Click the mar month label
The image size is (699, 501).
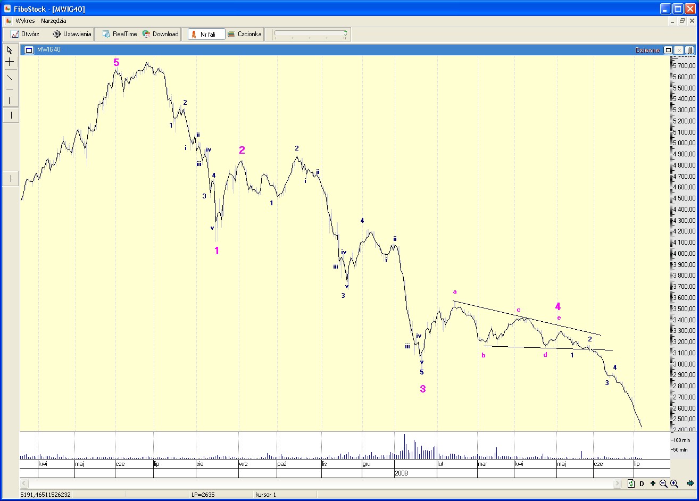[x=482, y=464]
